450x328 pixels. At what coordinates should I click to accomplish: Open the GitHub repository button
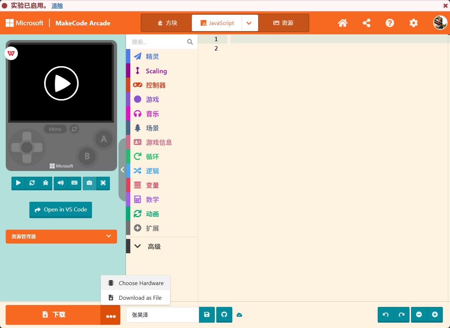224,315
